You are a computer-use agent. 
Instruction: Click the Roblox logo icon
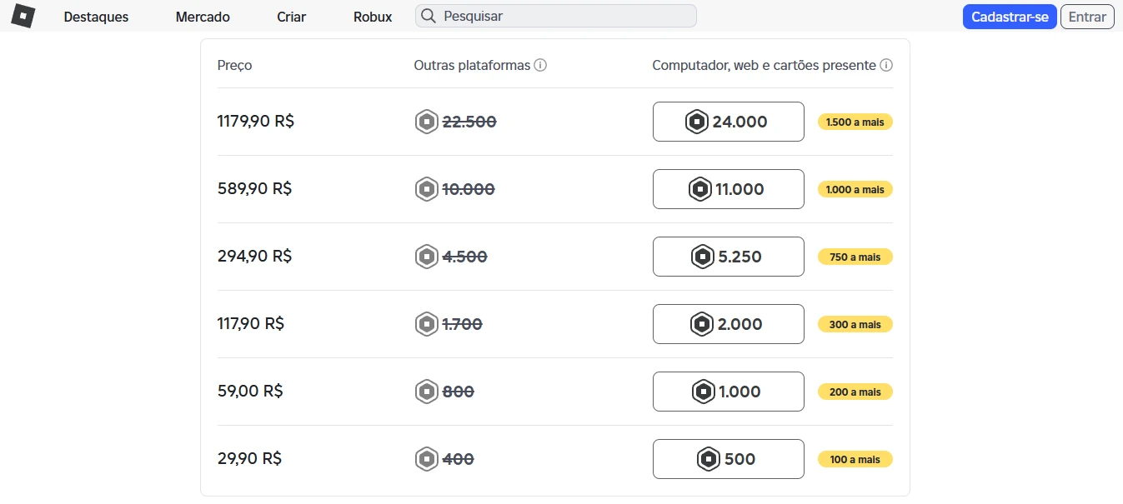(23, 15)
